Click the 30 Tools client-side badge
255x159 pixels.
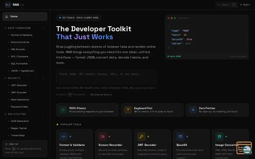[79, 18]
